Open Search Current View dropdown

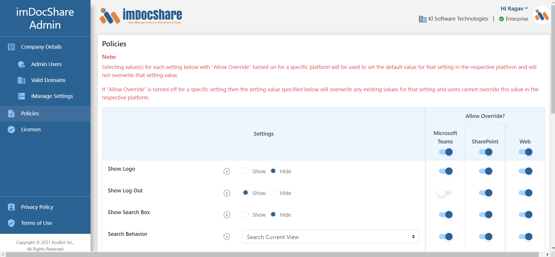pos(331,237)
